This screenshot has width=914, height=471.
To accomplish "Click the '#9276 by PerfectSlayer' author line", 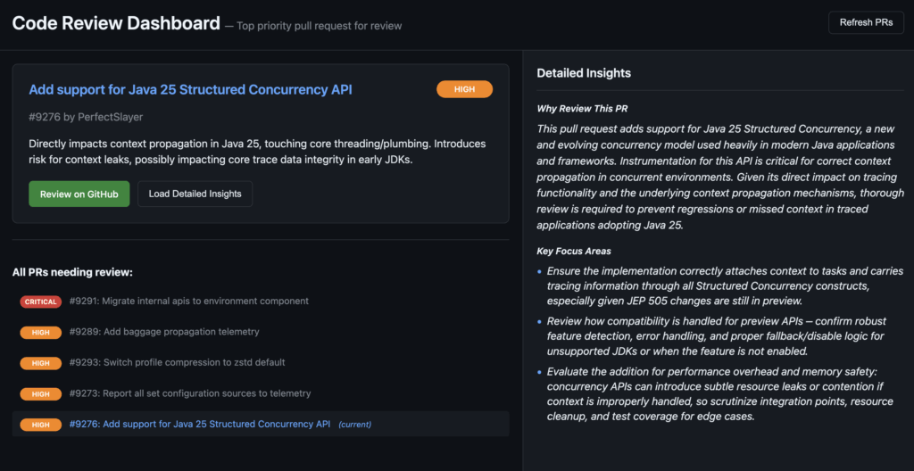I will (x=86, y=117).
